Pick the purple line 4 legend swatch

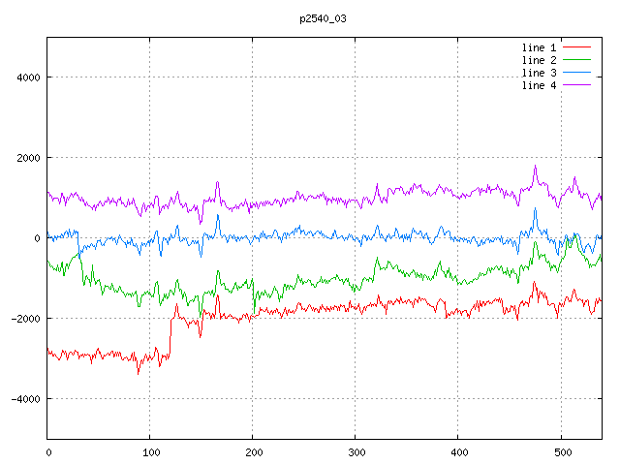pos(576,85)
